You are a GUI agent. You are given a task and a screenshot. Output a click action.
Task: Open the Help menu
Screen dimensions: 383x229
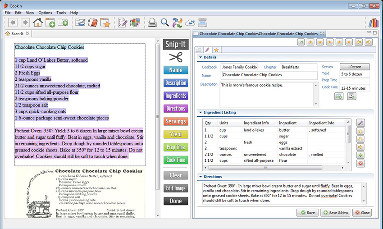74,13
